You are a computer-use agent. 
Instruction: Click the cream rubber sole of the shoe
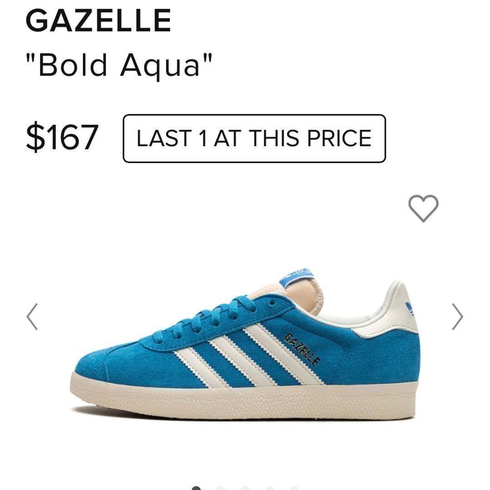[243, 401]
